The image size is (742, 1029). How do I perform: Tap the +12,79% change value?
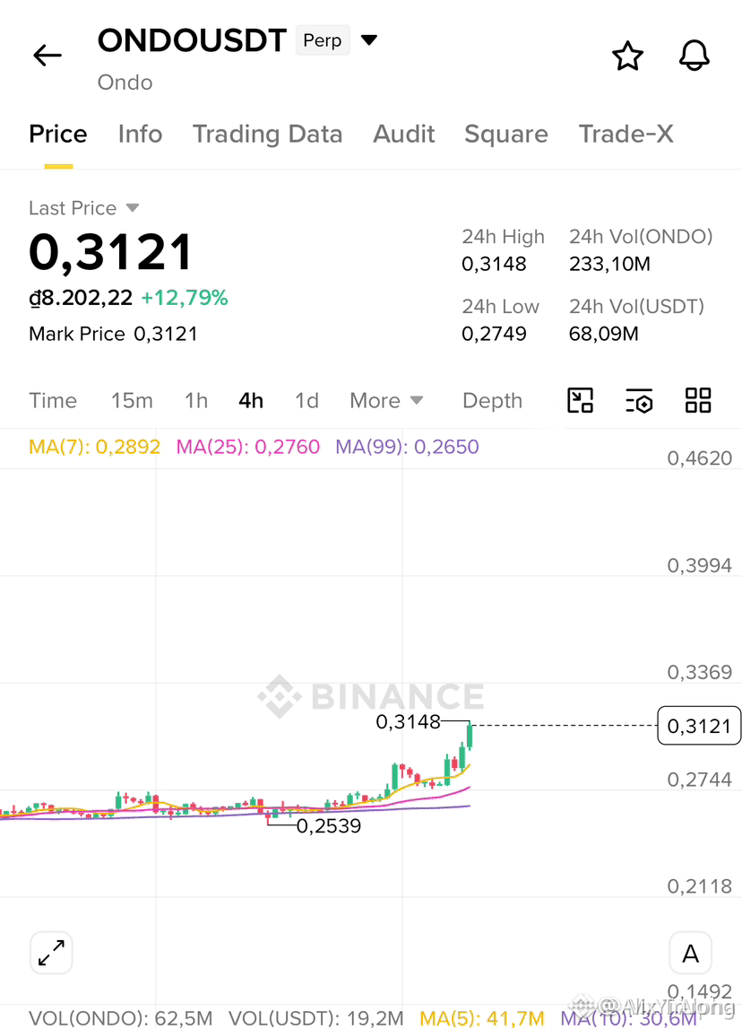[x=185, y=298]
